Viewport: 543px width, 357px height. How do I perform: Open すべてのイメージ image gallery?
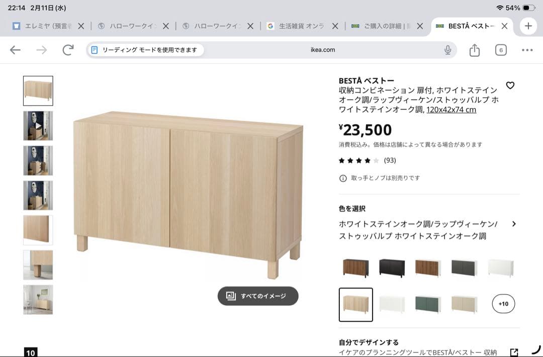coord(257,297)
